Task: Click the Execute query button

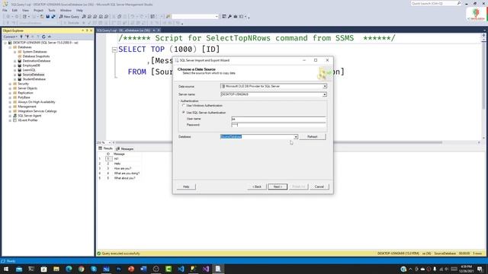Action: pos(71,23)
